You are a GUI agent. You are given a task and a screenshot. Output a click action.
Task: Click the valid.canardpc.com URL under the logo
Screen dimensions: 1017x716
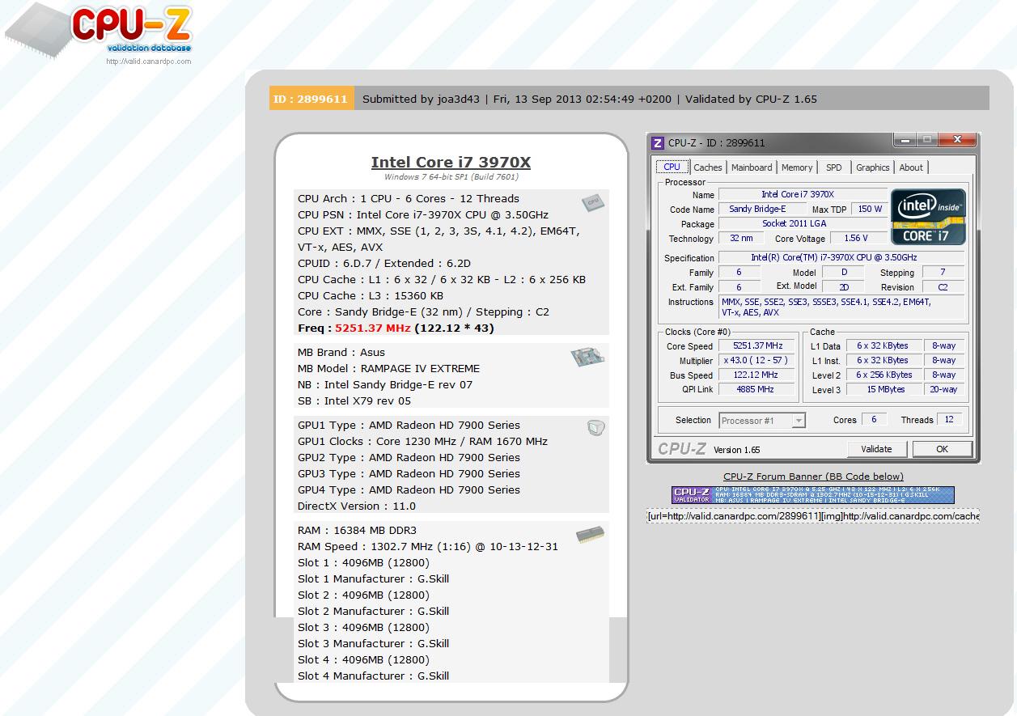pyautogui.click(x=149, y=61)
